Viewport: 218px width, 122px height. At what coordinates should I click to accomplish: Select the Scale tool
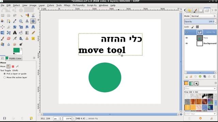(x=21, y=27)
